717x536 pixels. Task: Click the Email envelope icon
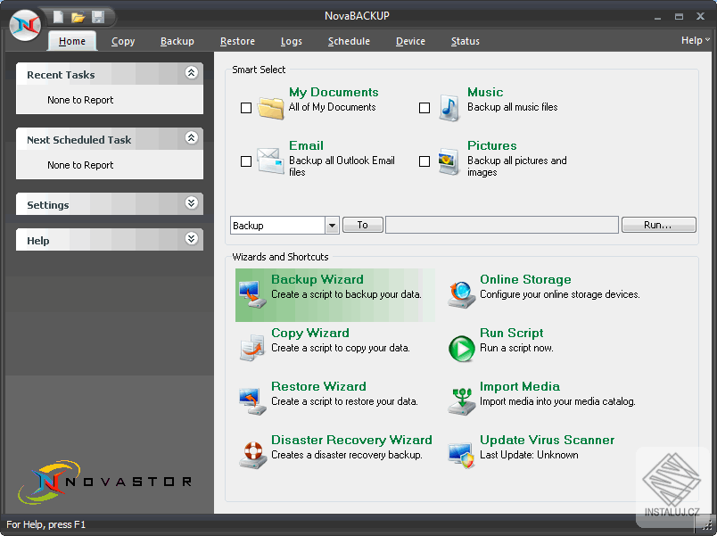270,161
